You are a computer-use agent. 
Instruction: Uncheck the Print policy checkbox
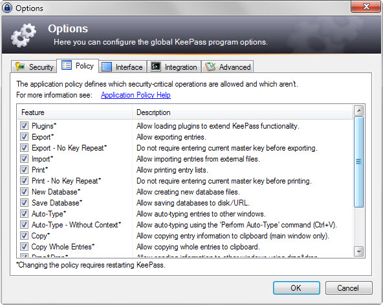coord(24,169)
